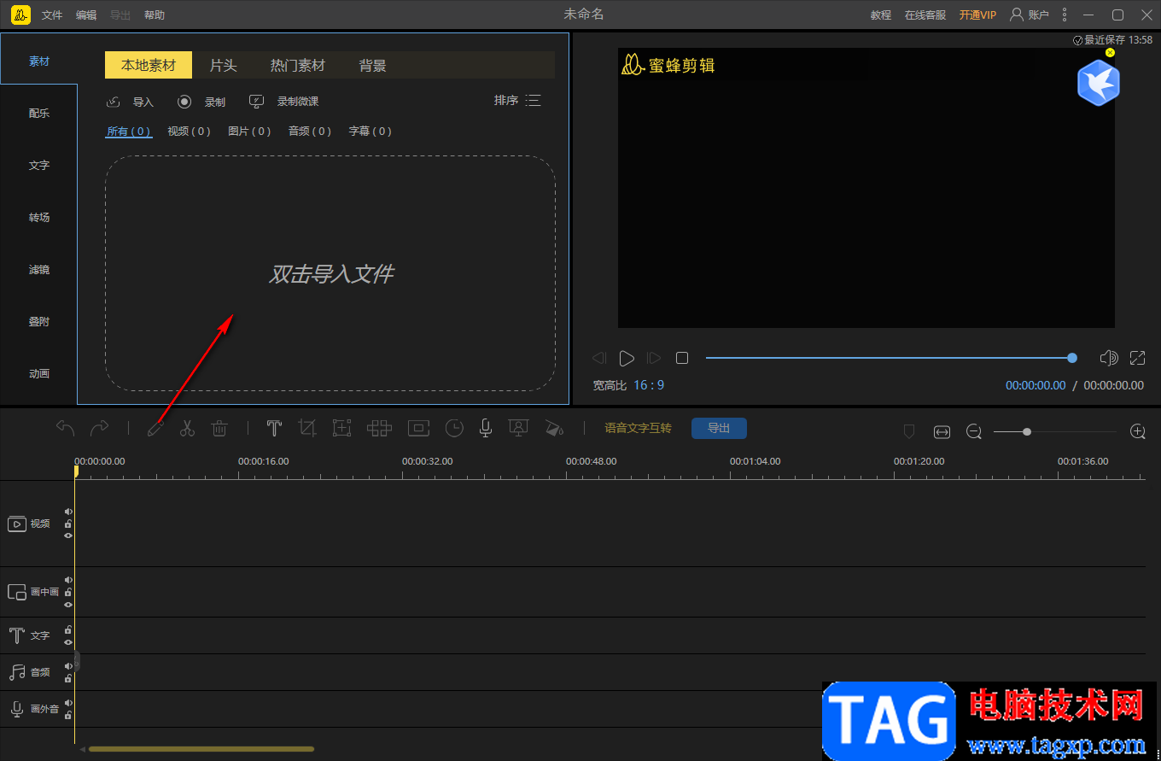
Task: Add a marker with the shield icon
Action: [909, 432]
